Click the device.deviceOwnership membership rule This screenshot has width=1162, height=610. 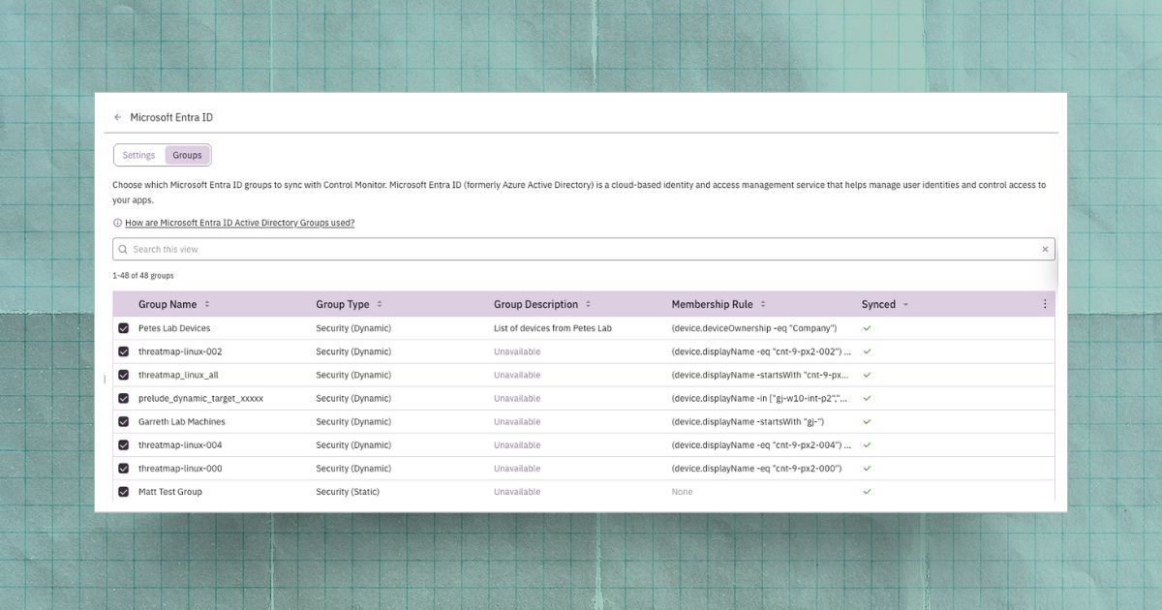pos(754,328)
